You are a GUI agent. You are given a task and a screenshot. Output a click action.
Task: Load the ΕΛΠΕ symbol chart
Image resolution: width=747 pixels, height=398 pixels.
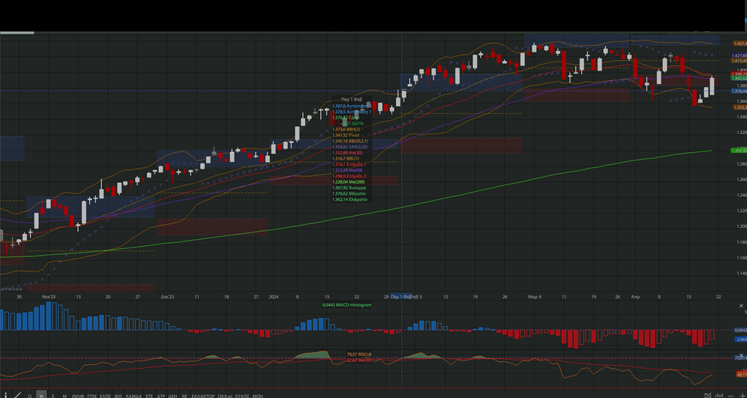click(x=105, y=396)
